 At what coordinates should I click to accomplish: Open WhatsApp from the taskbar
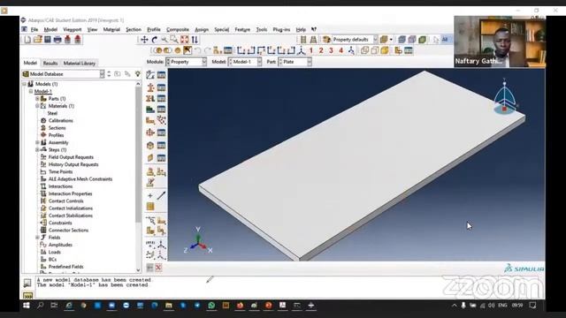pyautogui.click(x=211, y=306)
